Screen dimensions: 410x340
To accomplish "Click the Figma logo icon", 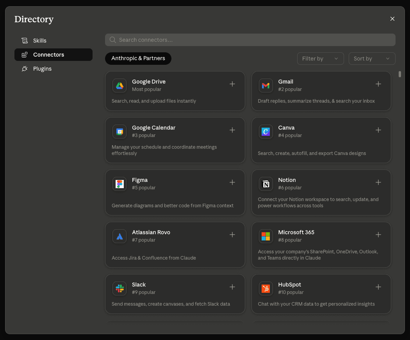I will (x=119, y=184).
